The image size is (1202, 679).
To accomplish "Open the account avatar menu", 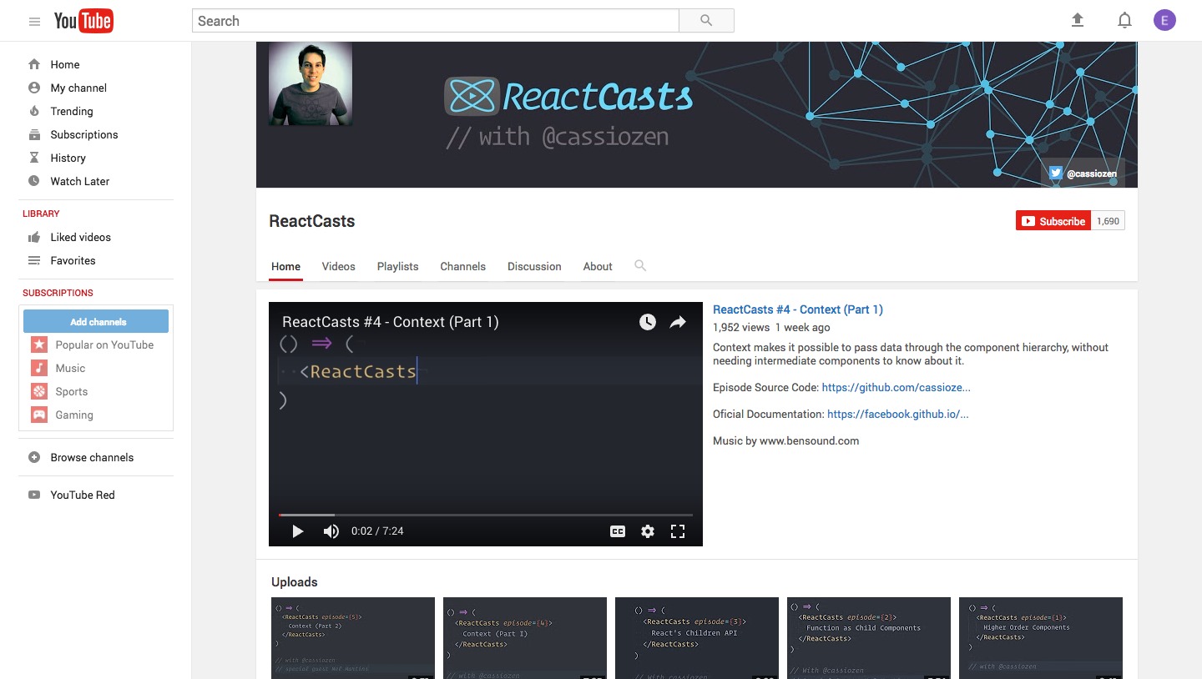I will tap(1164, 19).
